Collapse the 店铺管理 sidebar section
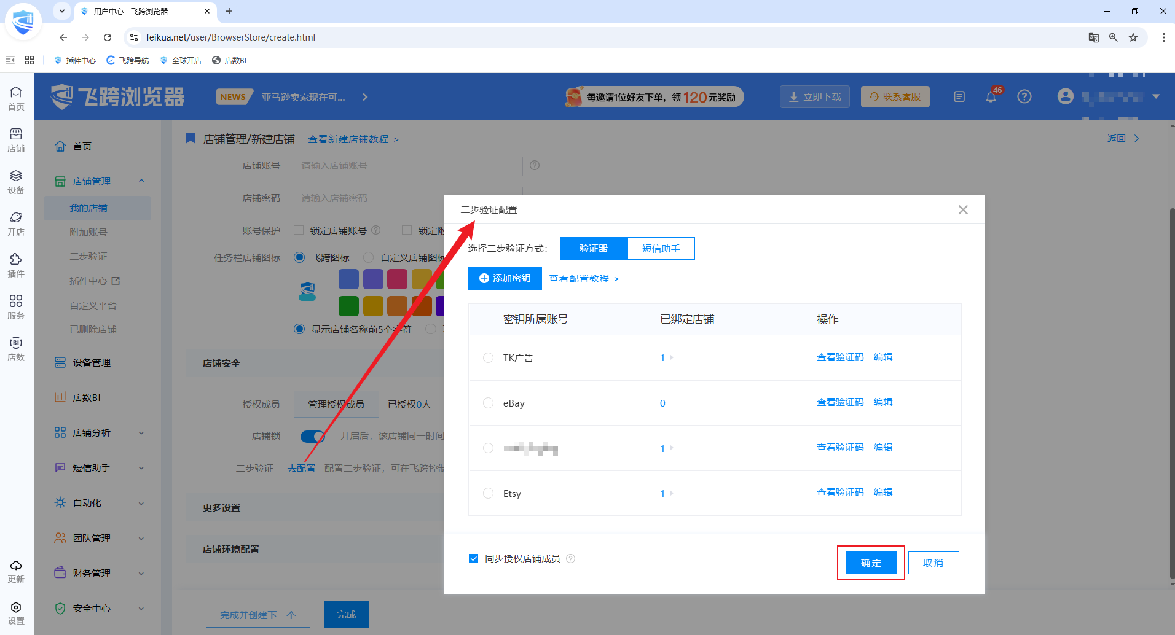The image size is (1175, 635). pos(141,181)
